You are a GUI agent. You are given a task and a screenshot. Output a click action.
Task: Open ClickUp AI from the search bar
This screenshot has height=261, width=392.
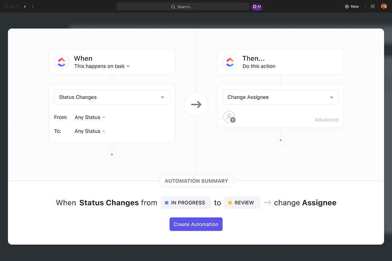257,6
